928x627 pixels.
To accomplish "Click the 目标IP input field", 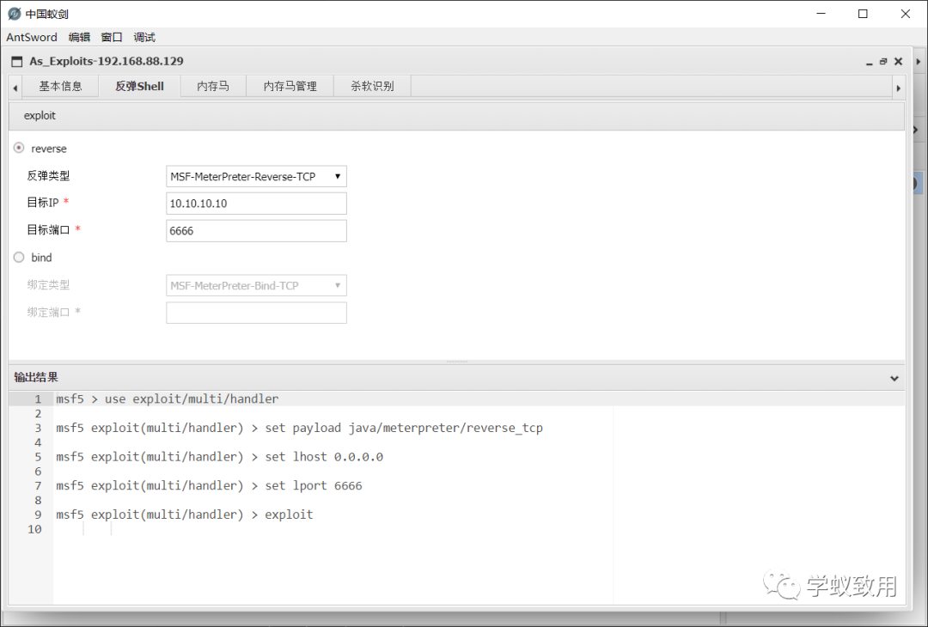I will (x=256, y=204).
